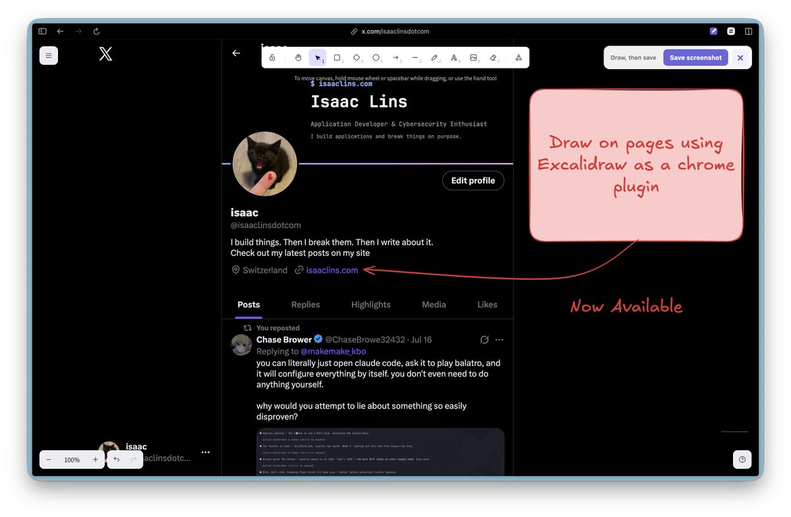Switch to the Highlights tab

point(370,305)
